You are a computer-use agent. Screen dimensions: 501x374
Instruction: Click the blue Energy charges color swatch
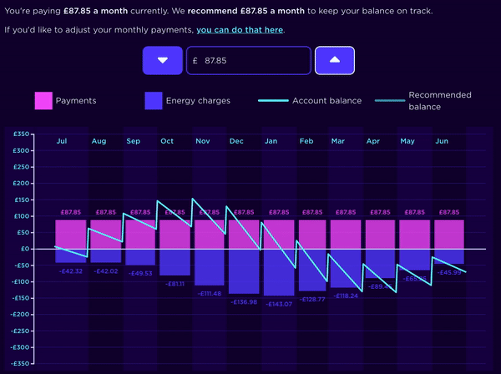pyautogui.click(x=154, y=101)
